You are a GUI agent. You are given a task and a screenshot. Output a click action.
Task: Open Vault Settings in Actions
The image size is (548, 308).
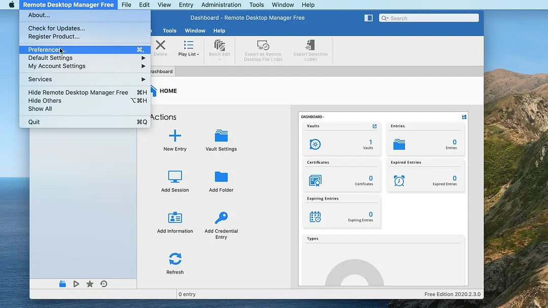point(221,141)
